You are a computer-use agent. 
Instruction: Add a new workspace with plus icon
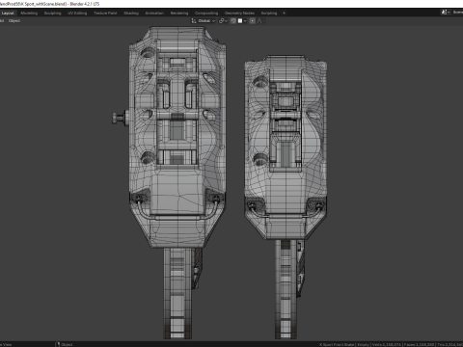(x=284, y=13)
